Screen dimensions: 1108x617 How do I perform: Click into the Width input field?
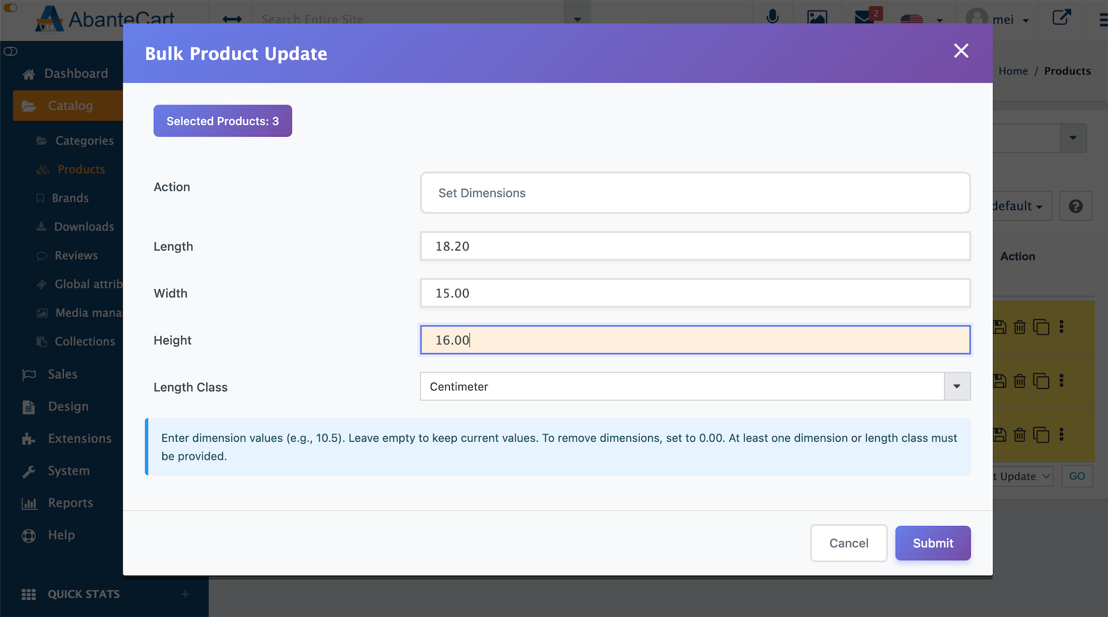[695, 293]
